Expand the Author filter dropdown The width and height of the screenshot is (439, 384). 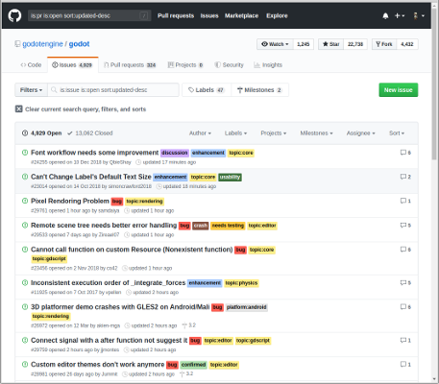click(x=200, y=133)
